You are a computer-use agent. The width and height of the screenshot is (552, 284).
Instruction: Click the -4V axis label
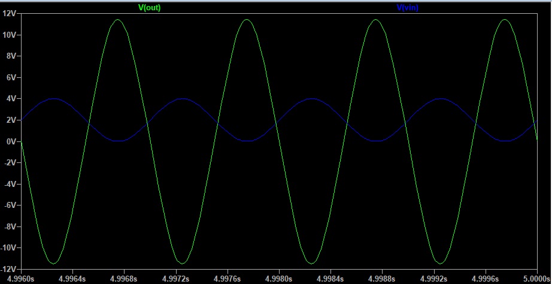coord(10,184)
